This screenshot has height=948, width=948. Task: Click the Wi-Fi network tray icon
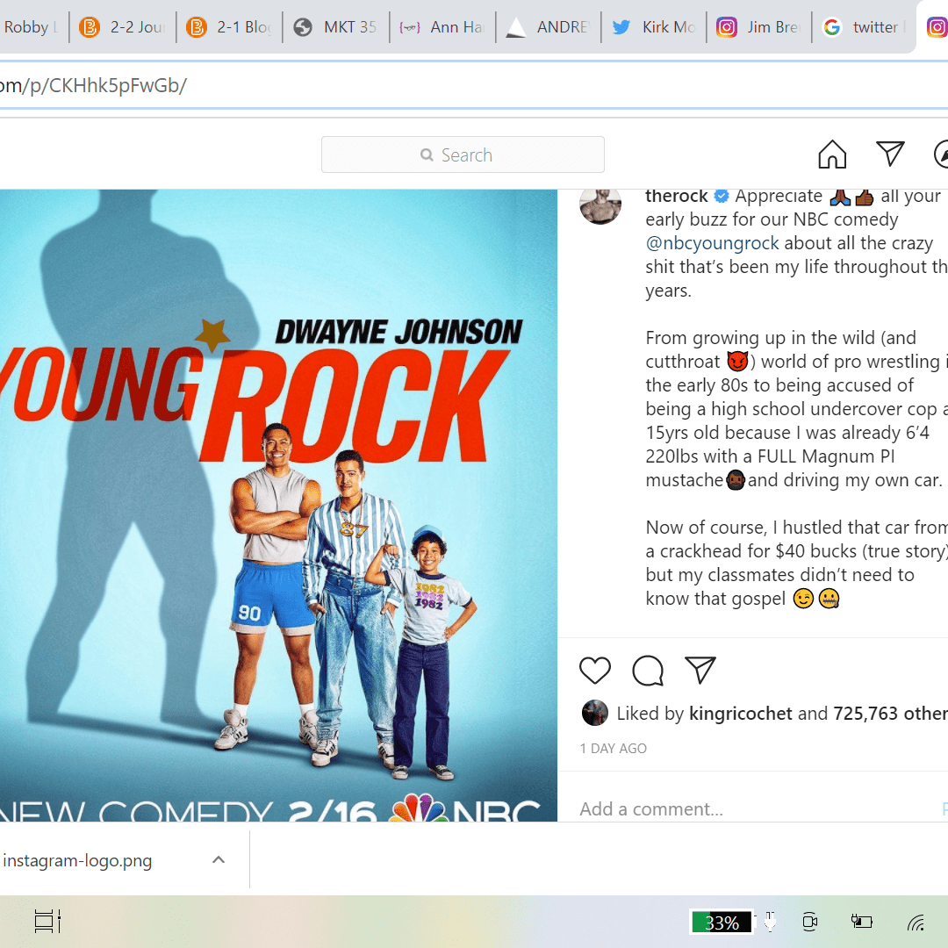pyautogui.click(x=916, y=922)
